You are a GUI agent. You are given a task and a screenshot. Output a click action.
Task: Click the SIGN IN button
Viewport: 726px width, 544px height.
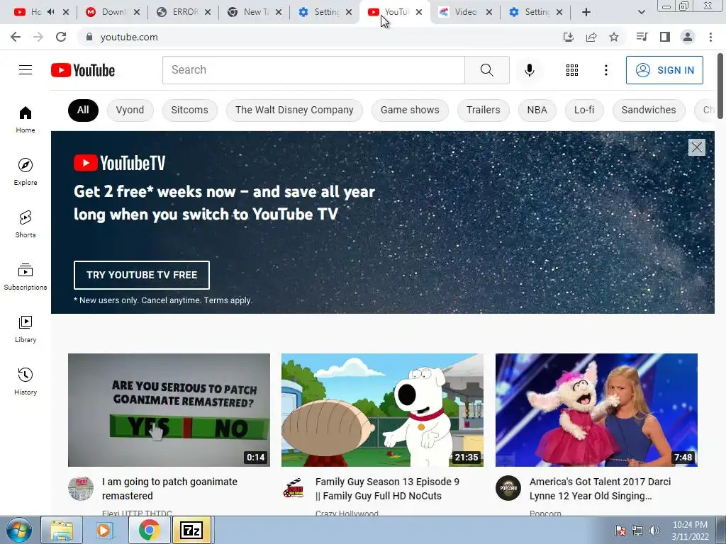664,70
